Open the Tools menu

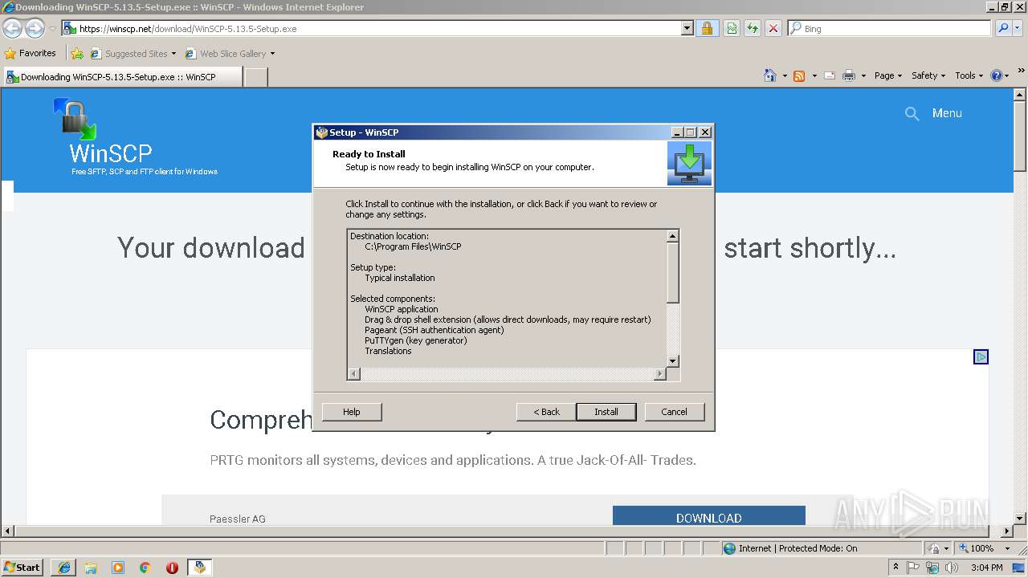969,75
